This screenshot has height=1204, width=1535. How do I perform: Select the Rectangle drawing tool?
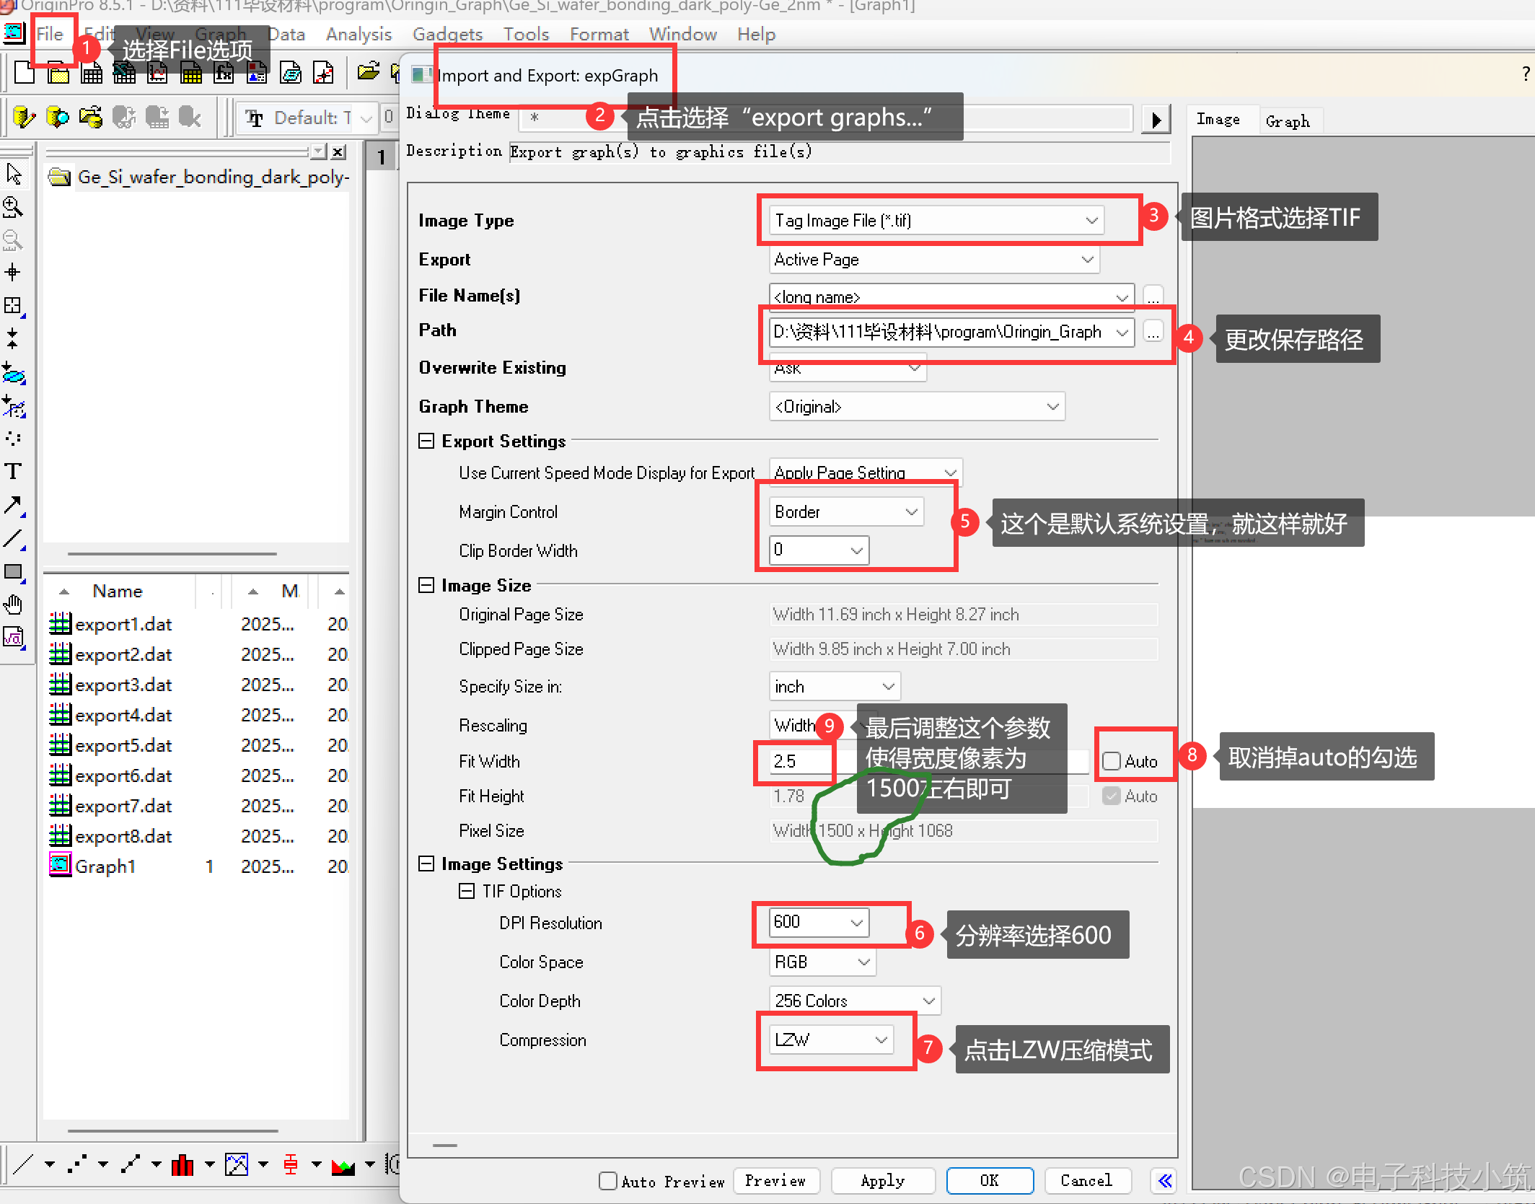(13, 572)
